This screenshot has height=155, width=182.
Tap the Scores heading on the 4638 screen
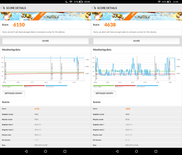click(x=97, y=102)
